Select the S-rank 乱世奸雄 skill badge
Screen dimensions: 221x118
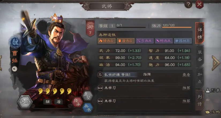pos(100,75)
